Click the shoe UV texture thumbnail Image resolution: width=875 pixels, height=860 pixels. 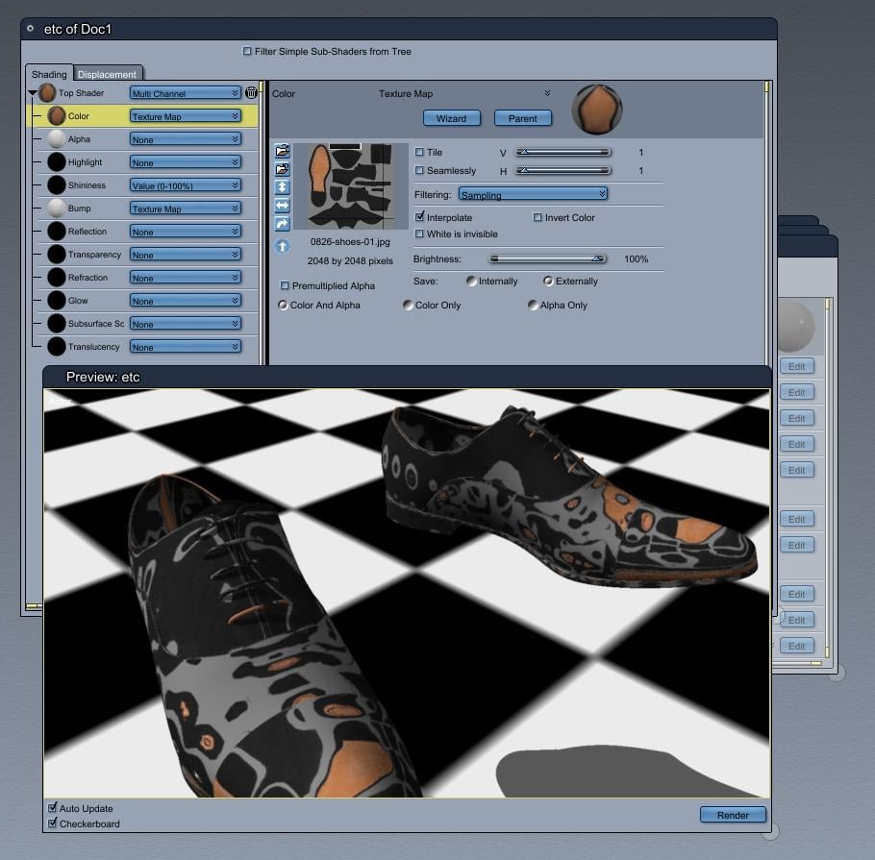click(351, 185)
